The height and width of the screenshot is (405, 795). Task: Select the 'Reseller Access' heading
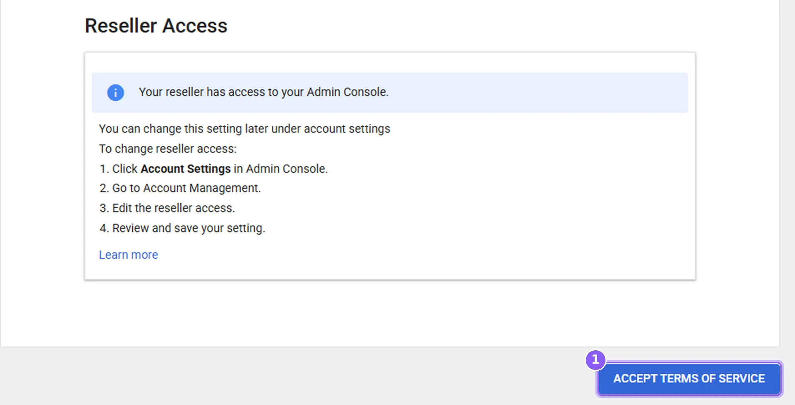tap(156, 26)
